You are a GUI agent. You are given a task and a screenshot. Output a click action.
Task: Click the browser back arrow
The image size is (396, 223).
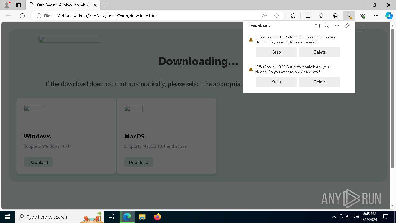pyautogui.click(x=9, y=16)
